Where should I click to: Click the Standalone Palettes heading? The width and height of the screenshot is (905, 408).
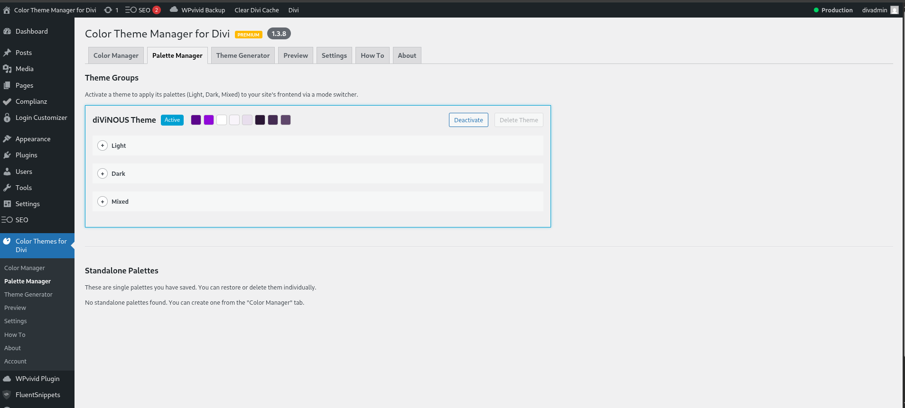(121, 271)
